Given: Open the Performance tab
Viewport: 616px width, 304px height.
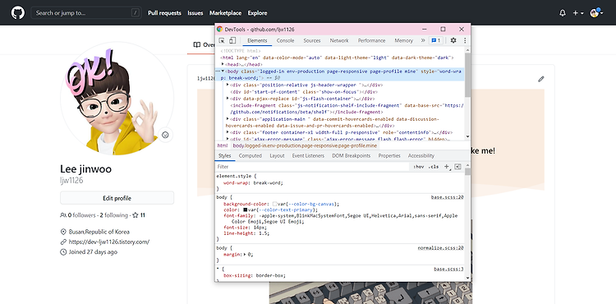Looking at the screenshot, I should (x=371, y=40).
